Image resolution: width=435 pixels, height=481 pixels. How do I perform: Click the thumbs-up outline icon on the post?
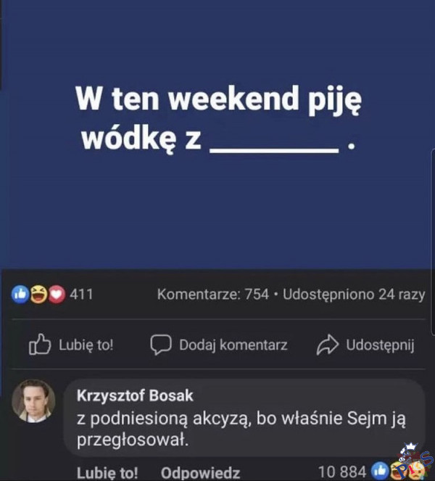click(40, 344)
